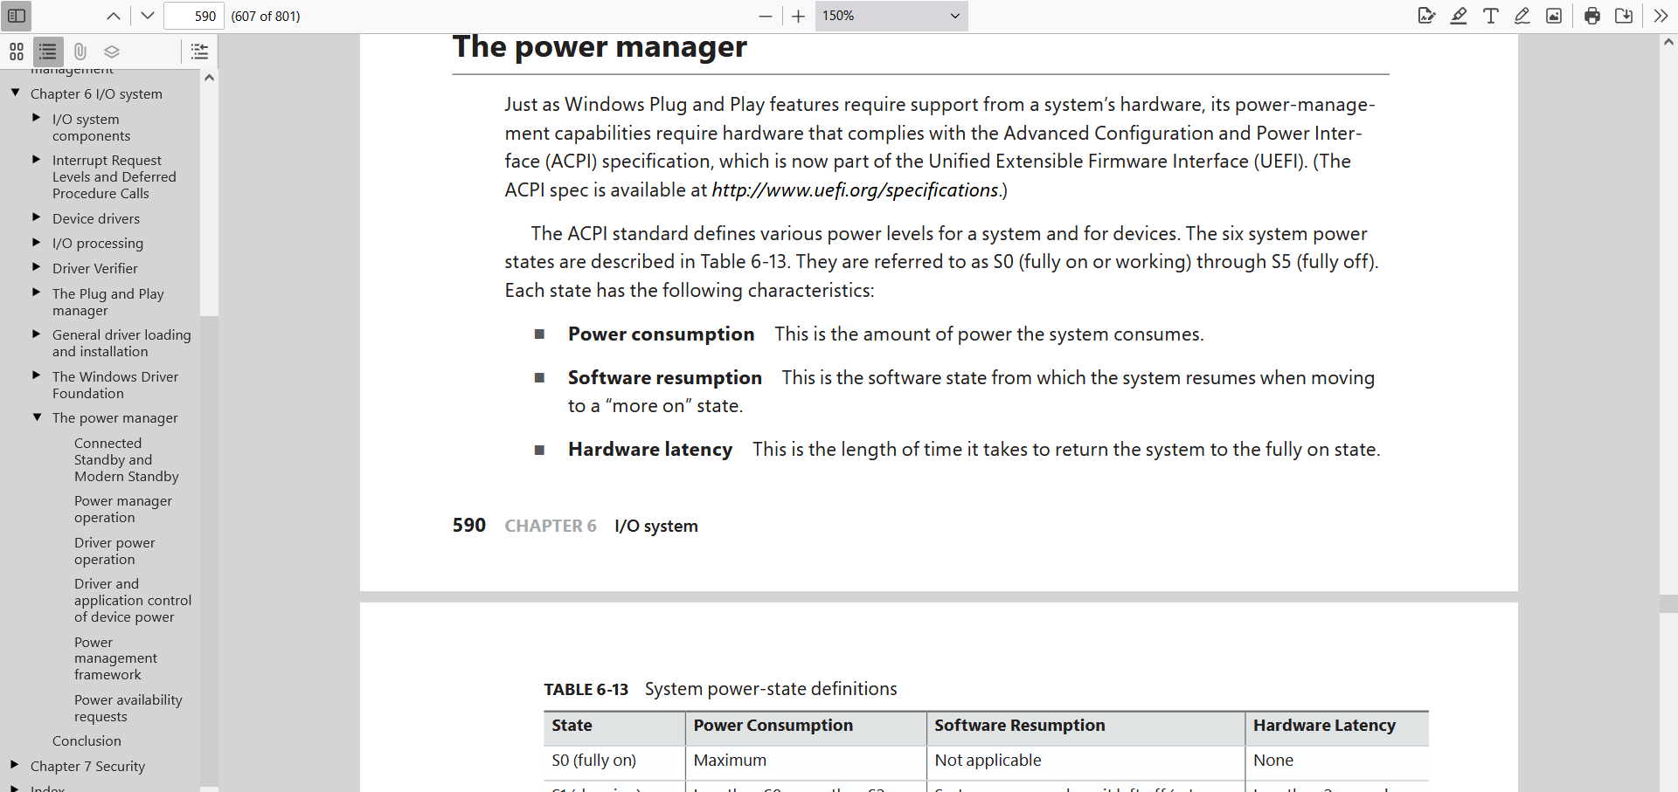Select the add signature tool
Image resolution: width=1678 pixels, height=792 pixels.
click(1426, 16)
